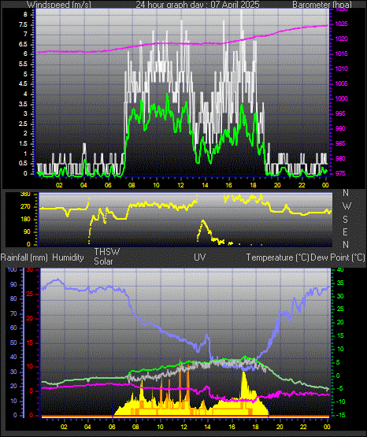Viewport: 367px width, 437px height.
Task: Click the 18 hour mark on bottom chart
Action: 255,427
